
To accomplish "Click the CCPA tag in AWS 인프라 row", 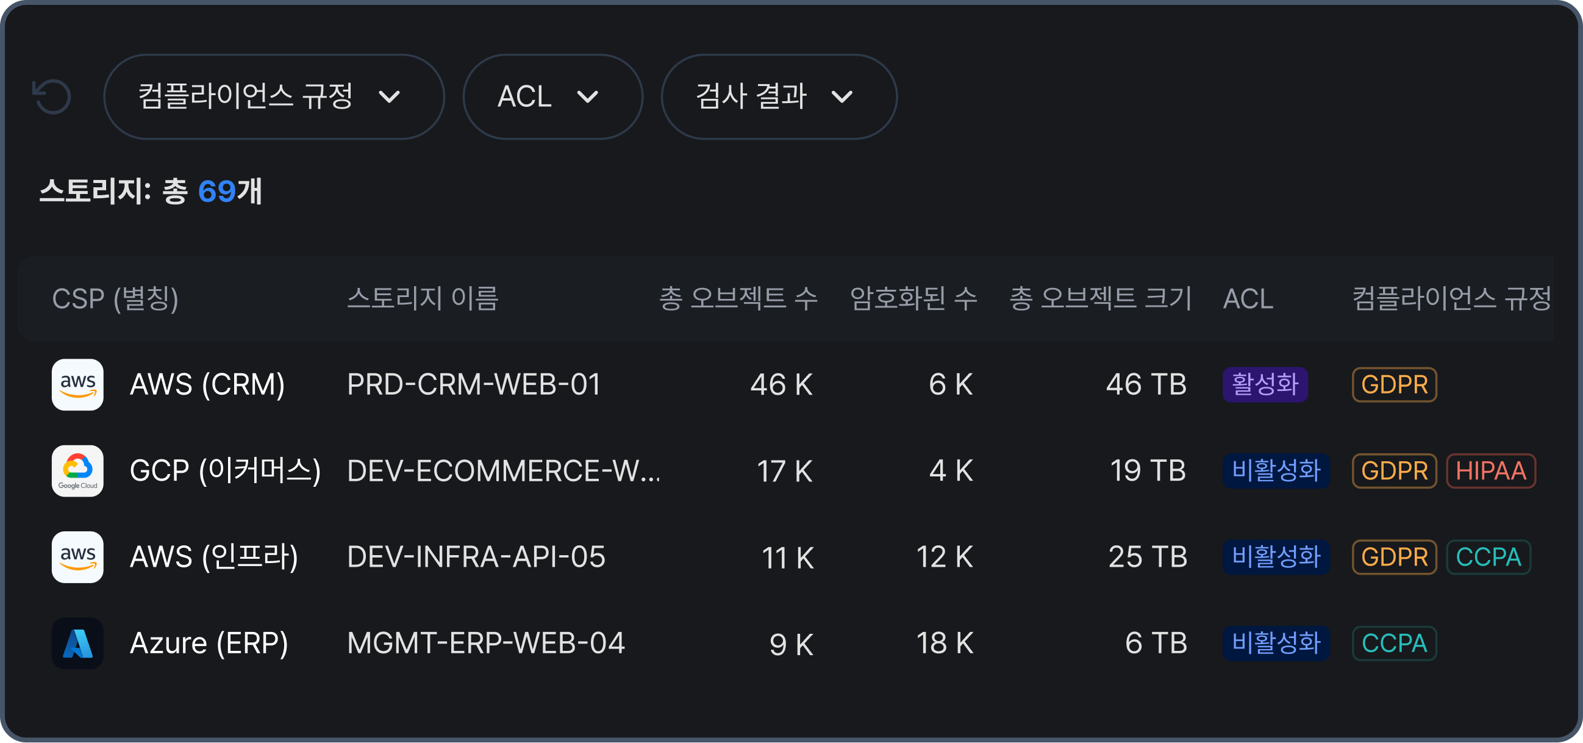I will 1488,558.
